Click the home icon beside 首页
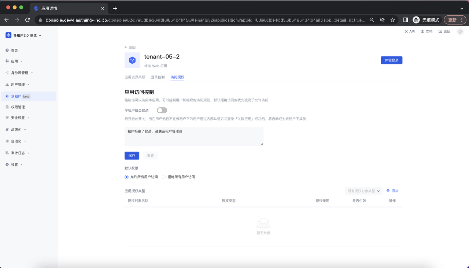This screenshot has width=469, height=268. tap(7, 50)
